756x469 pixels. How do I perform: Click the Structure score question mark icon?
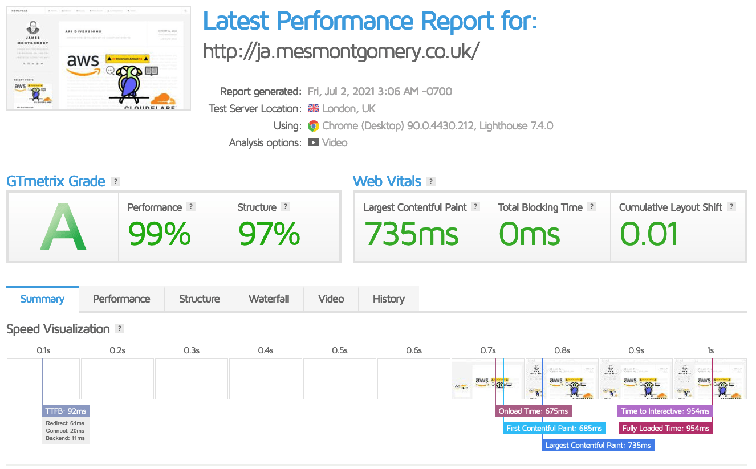point(285,206)
